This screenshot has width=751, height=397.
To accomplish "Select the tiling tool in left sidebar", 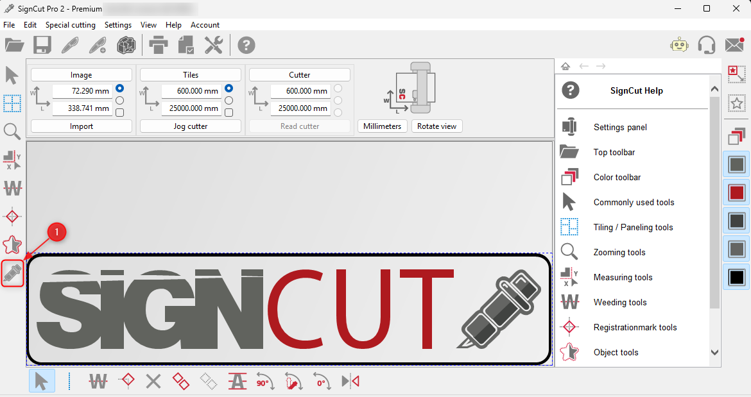I will (x=12, y=103).
